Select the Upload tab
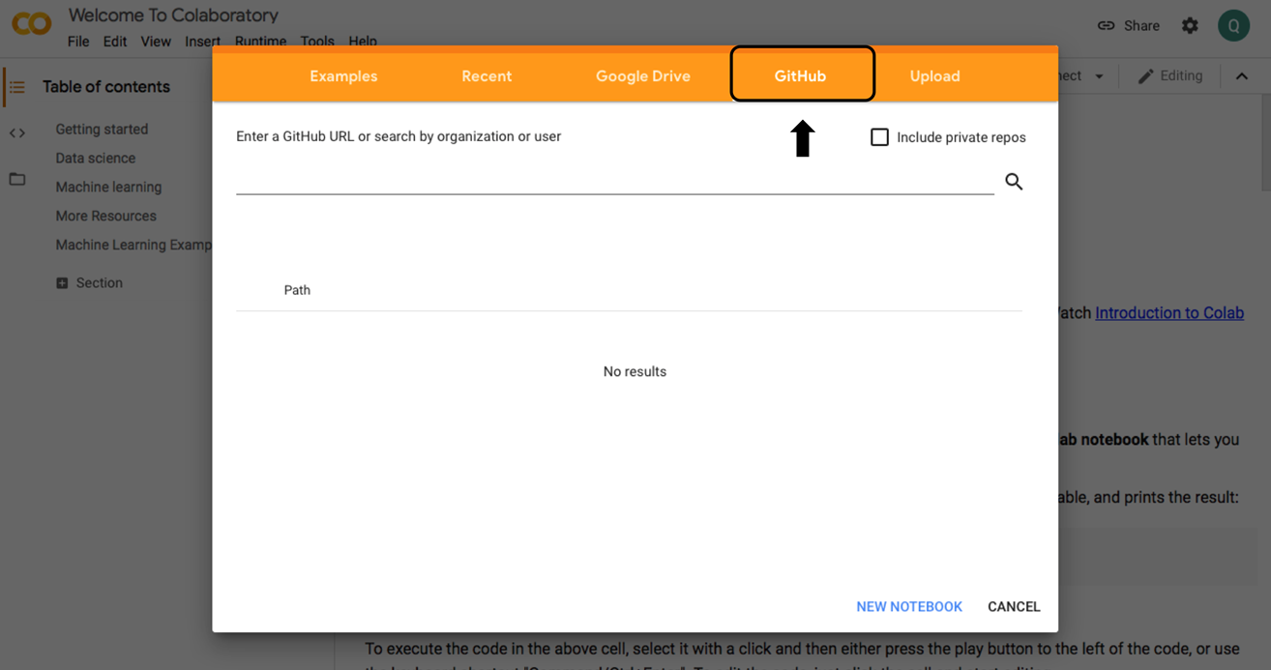Image resolution: width=1271 pixels, height=670 pixels. point(934,76)
